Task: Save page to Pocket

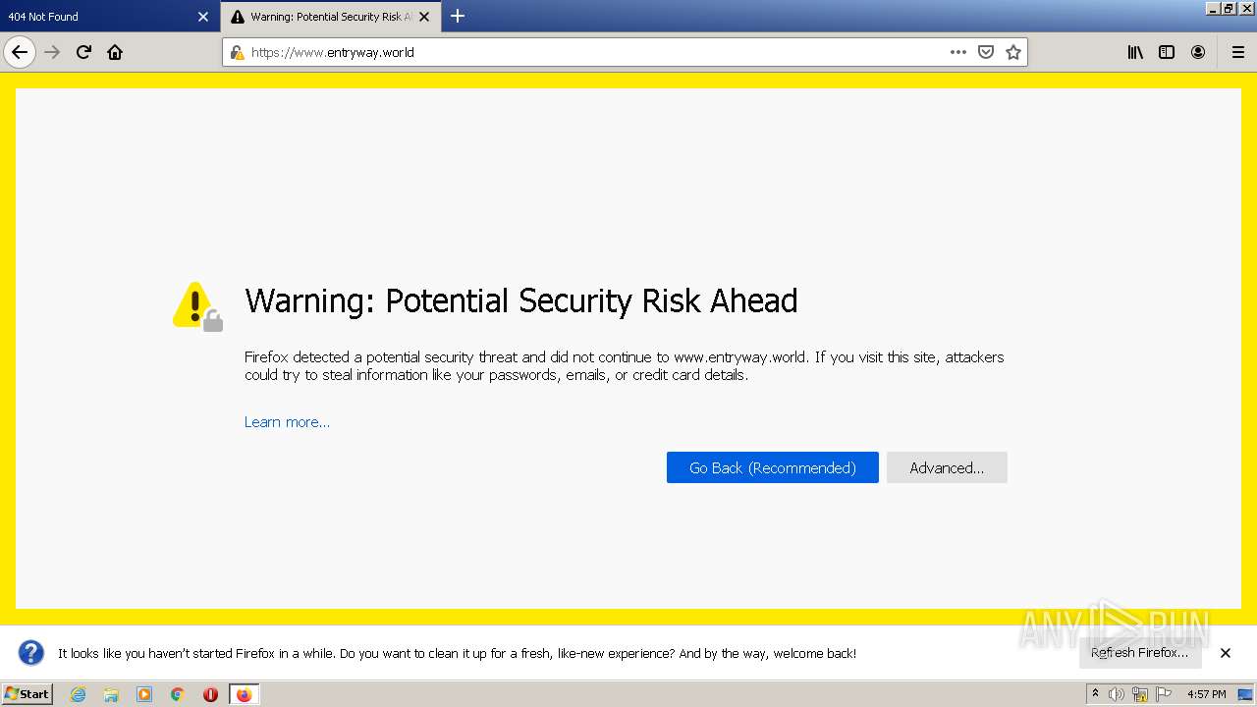Action: [986, 52]
